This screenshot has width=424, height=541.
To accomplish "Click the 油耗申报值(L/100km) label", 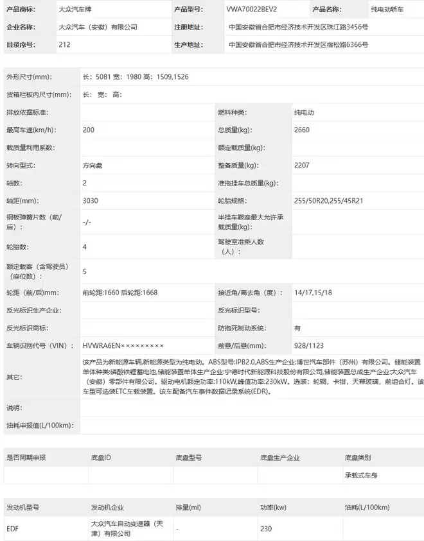I will tap(40, 425).
